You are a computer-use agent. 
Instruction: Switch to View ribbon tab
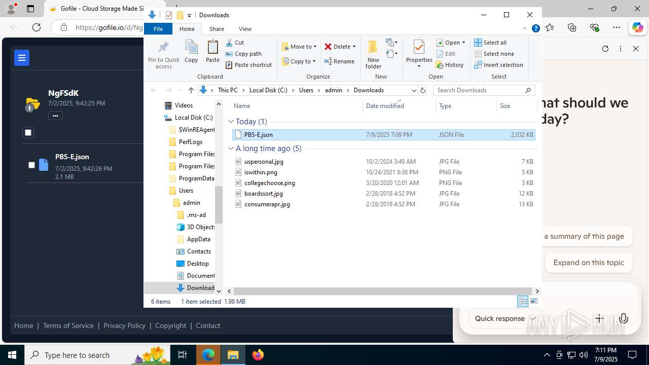[245, 29]
